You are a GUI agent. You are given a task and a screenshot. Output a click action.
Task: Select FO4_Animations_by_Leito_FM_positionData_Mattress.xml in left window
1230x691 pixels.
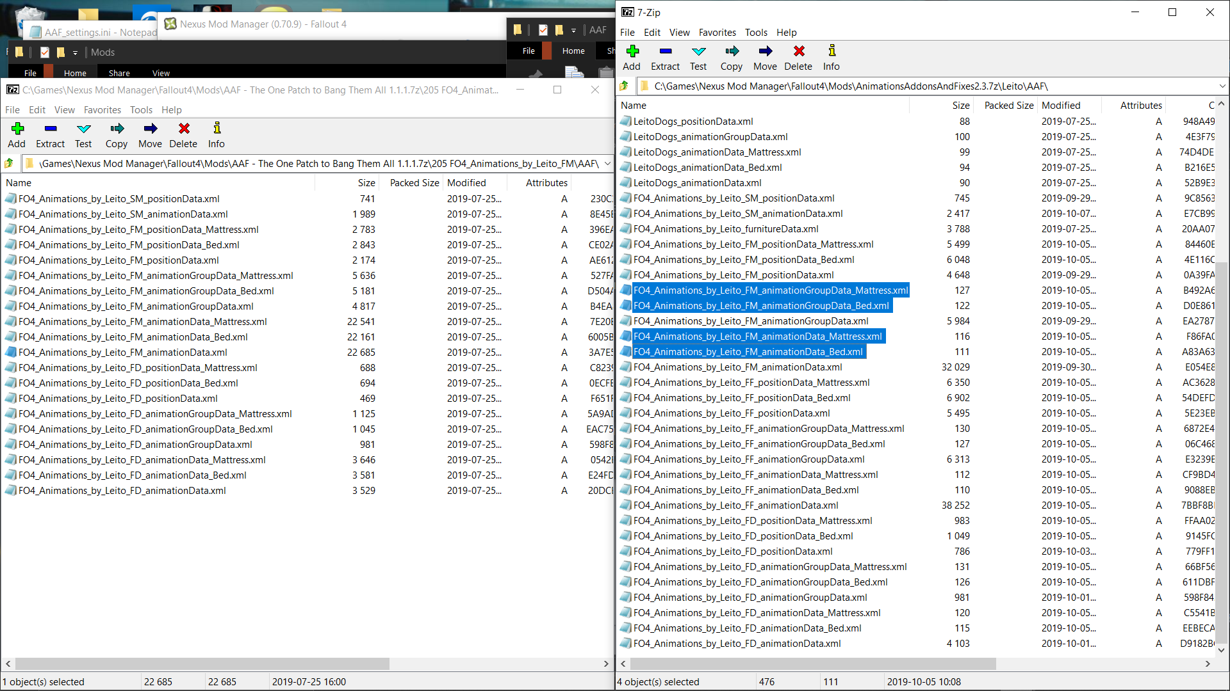138,230
